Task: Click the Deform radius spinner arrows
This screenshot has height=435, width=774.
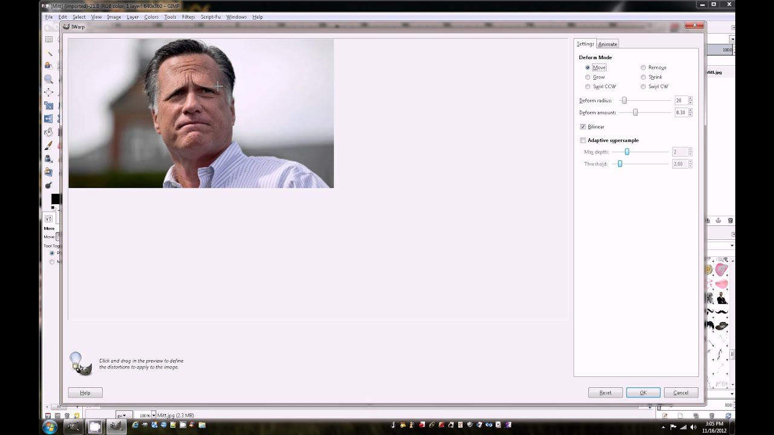Action: (690, 101)
